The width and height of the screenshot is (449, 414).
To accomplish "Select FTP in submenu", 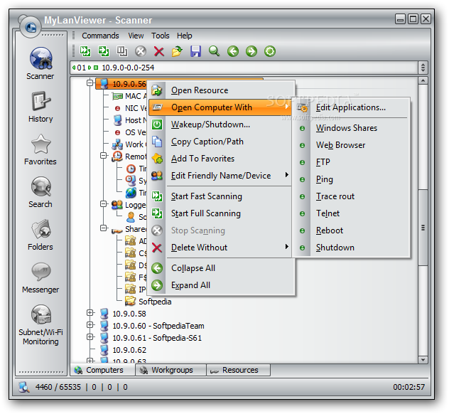I will click(x=352, y=162).
